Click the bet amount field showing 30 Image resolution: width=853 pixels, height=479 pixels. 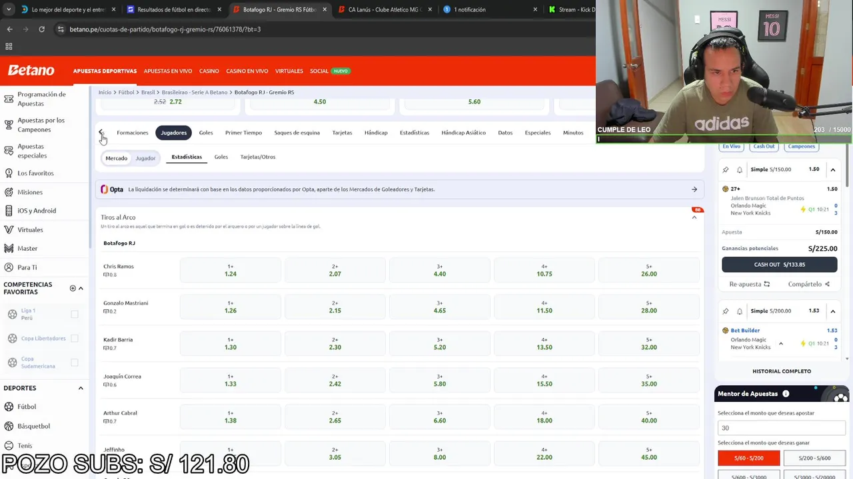pyautogui.click(x=782, y=428)
